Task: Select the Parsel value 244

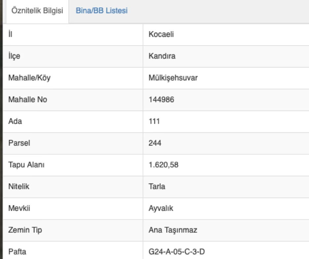Action: pos(155,143)
